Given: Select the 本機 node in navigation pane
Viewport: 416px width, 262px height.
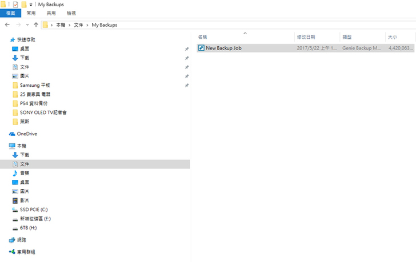Looking at the screenshot, I should point(22,146).
